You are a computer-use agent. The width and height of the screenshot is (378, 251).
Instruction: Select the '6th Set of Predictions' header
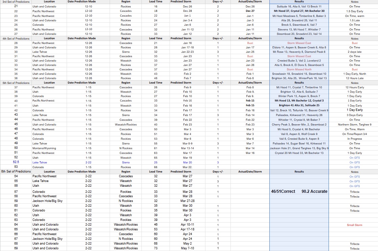16,172
